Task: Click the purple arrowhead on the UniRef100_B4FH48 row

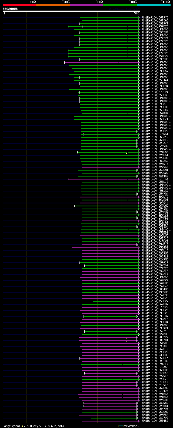Action: coord(137,373)
